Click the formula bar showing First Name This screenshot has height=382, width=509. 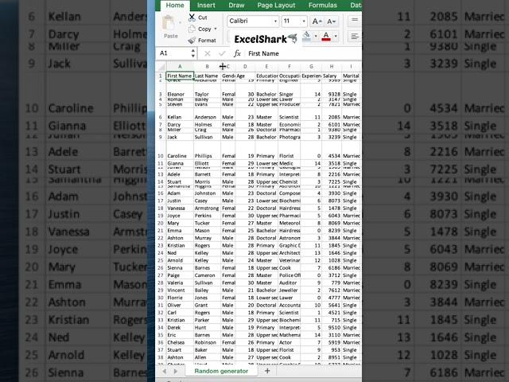point(304,53)
